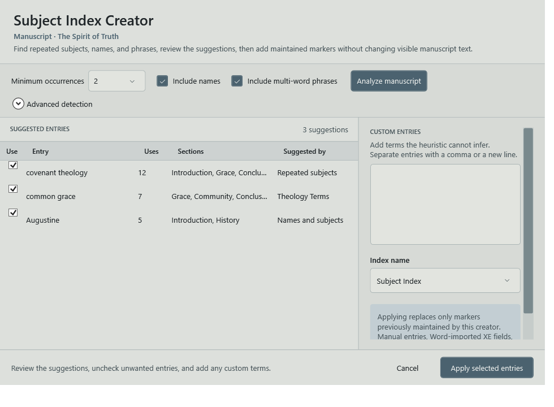Image resolution: width=554 pixels, height=407 pixels.
Task: Click the 3 suggestions count label
Action: point(326,129)
